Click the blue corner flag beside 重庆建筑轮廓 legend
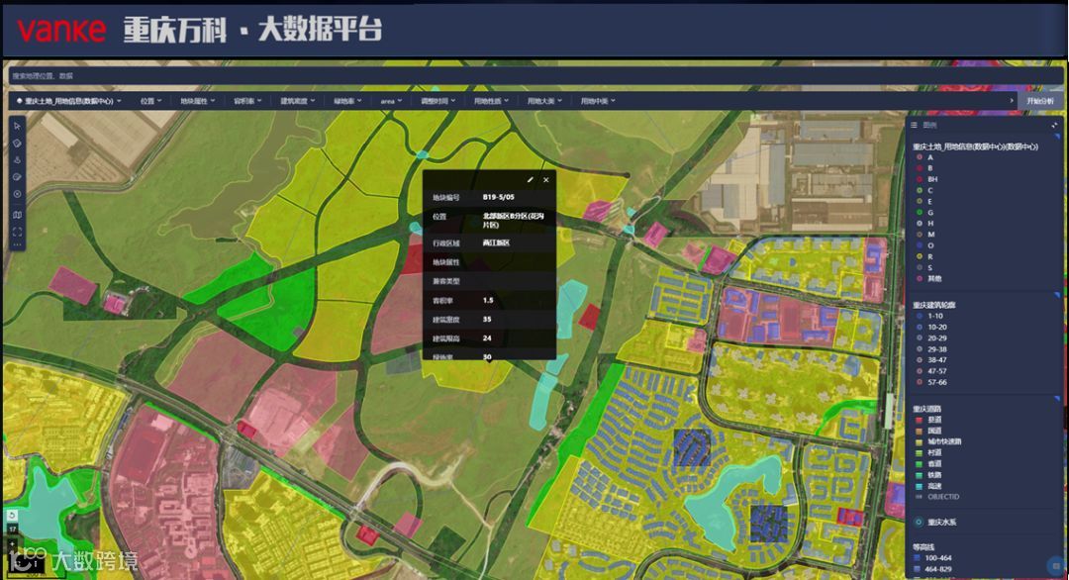 [1057, 295]
